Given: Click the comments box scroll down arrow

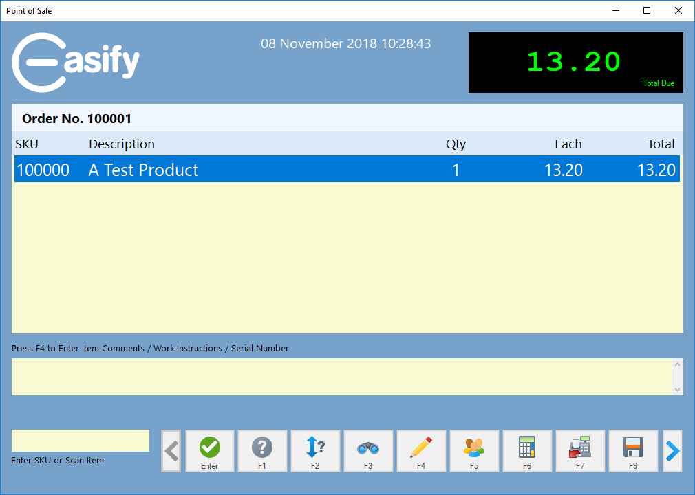Looking at the screenshot, I should tap(678, 389).
